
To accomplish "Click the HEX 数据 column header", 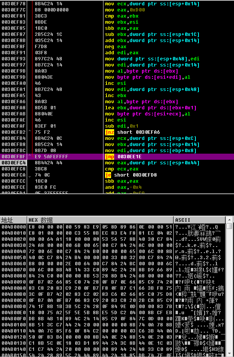I will [100, 220].
